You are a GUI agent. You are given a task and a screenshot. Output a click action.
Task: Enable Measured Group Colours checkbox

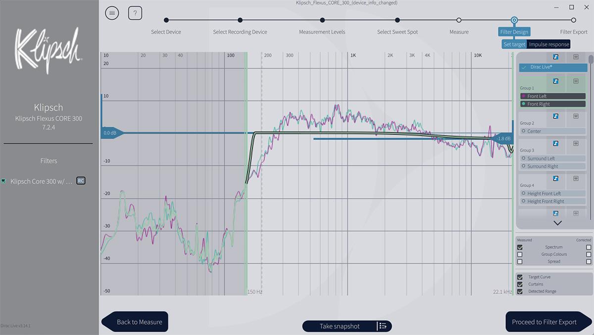(520, 254)
